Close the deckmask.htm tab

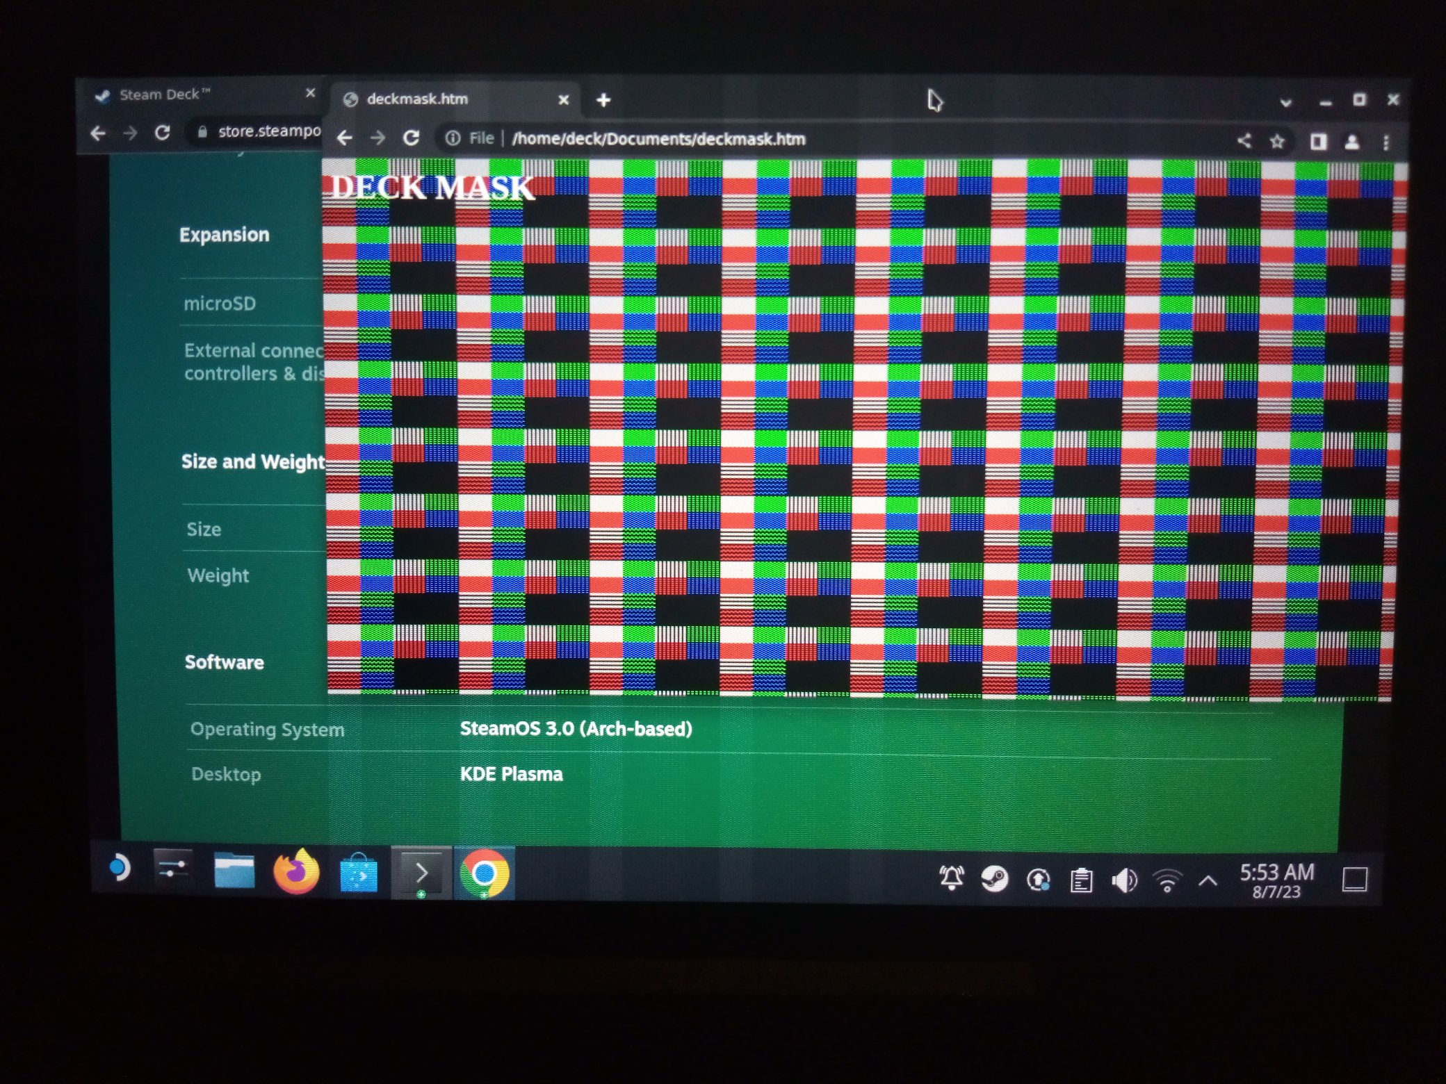coord(564,100)
